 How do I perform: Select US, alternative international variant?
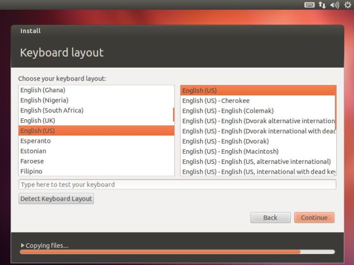pyautogui.click(x=258, y=161)
